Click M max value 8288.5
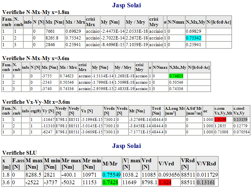Screen dimensions: 252x189 pyautogui.click(x=33, y=175)
